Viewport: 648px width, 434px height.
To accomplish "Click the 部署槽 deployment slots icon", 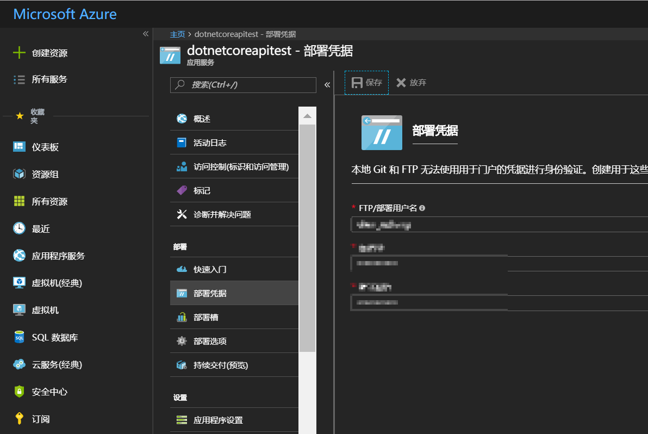I will (182, 317).
